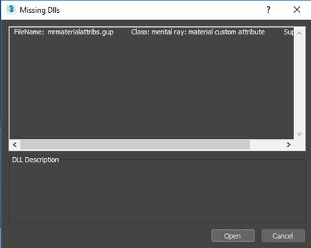Click the horizontal scrollbar right arrow
The height and width of the screenshot is (248, 311).
point(289,144)
